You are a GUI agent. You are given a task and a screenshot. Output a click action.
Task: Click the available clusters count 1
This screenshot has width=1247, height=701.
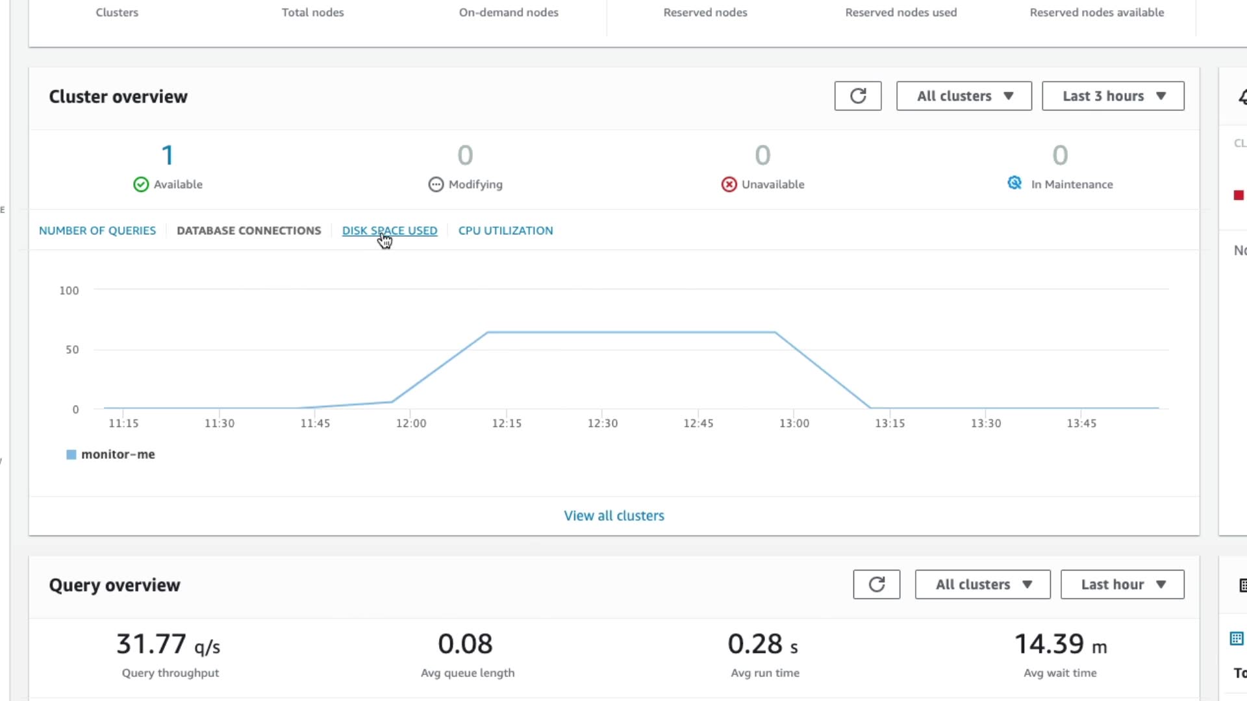pos(168,155)
